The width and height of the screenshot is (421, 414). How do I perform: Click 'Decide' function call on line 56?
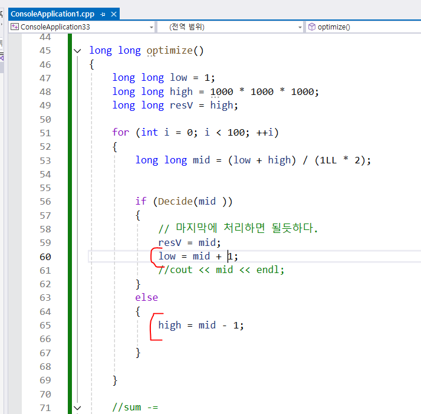coord(175,201)
